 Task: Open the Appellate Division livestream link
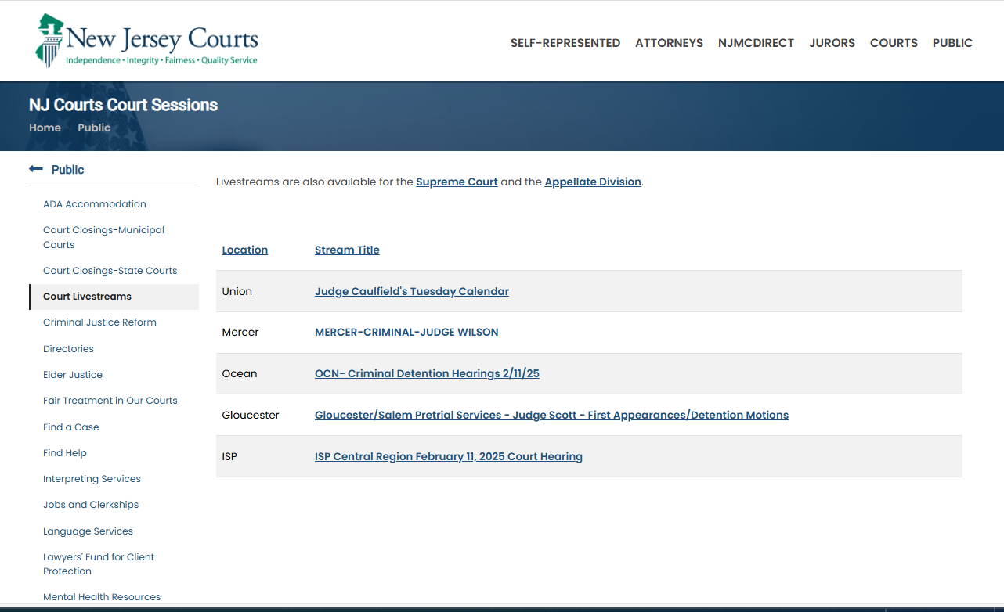pos(593,182)
